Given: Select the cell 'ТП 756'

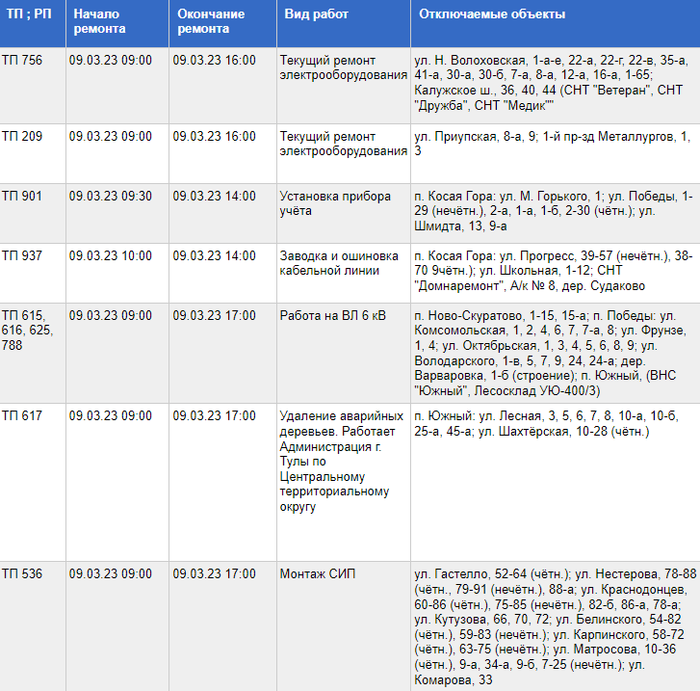Looking at the screenshot, I should (33, 86).
